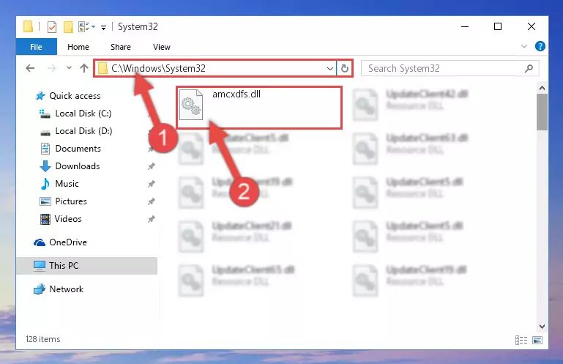Expand the address bar history dropdown
Image resolution: width=563 pixels, height=364 pixels.
pyautogui.click(x=330, y=68)
